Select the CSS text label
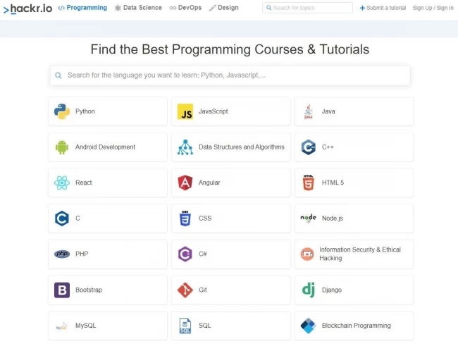 pyautogui.click(x=205, y=219)
